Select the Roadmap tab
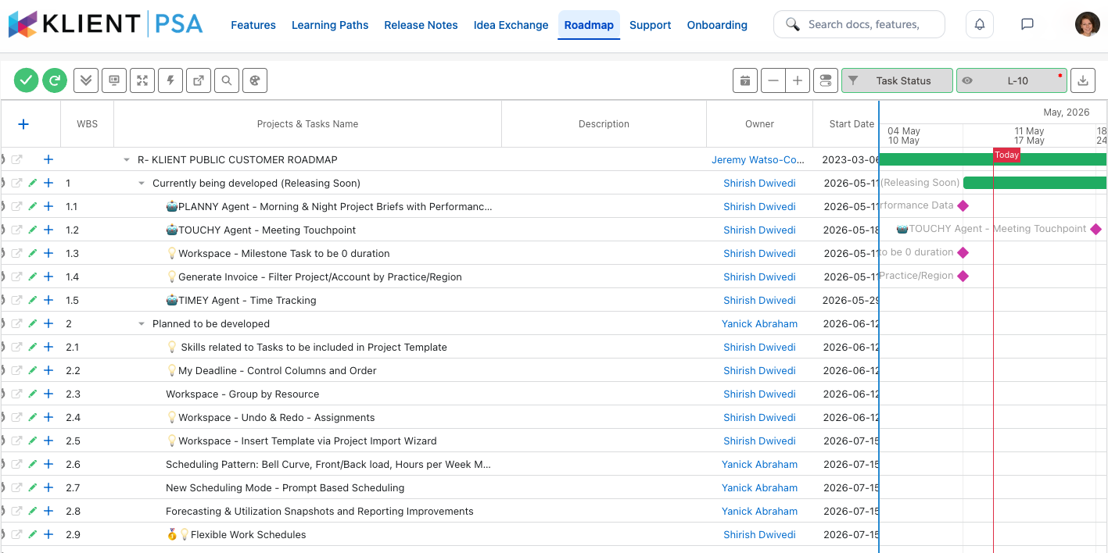 [589, 25]
